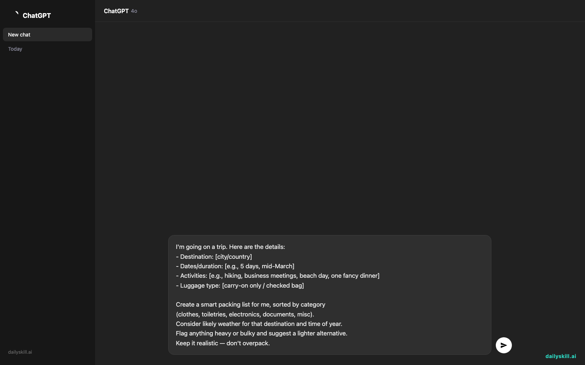585x365 pixels.
Task: Send the packing list prompt
Action: point(503,345)
